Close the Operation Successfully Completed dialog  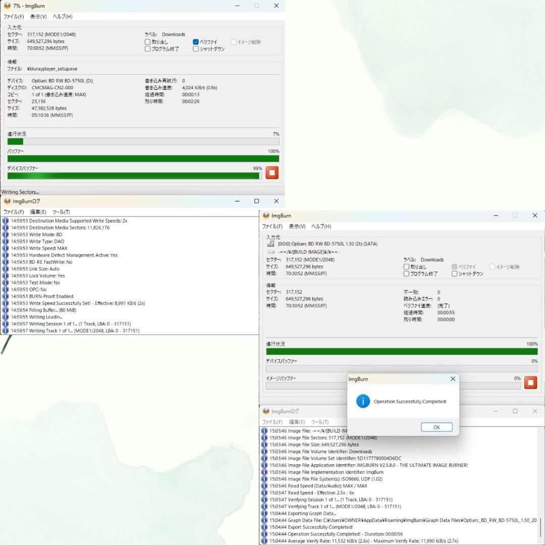click(x=453, y=379)
